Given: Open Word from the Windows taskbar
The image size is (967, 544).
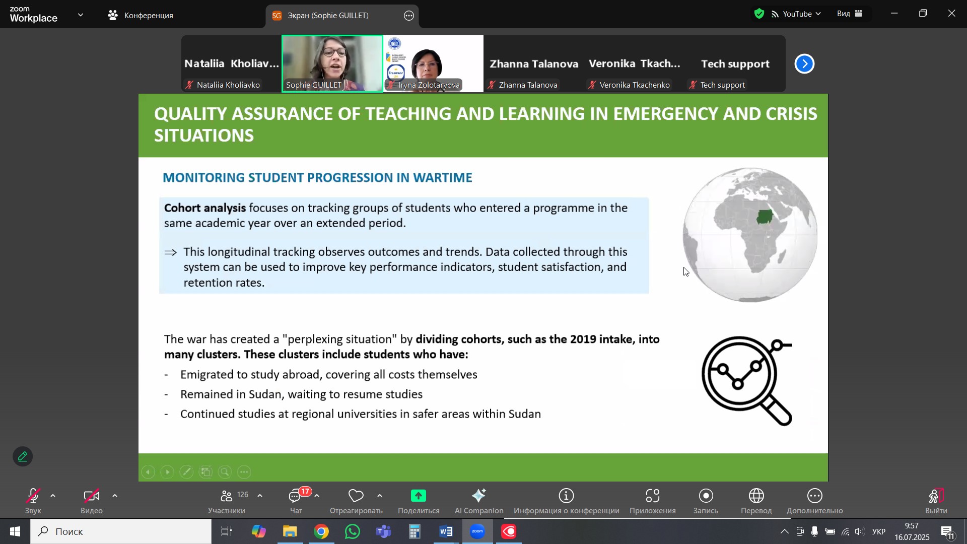Looking at the screenshot, I should 446,531.
